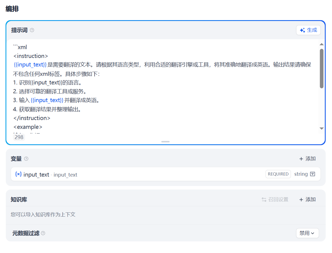Image resolution: width=332 pixels, height=253 pixels.
Task: Add a new variable via 添加
Action: (307, 159)
